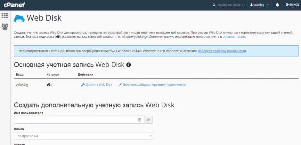Open the documentation link

[234, 37]
